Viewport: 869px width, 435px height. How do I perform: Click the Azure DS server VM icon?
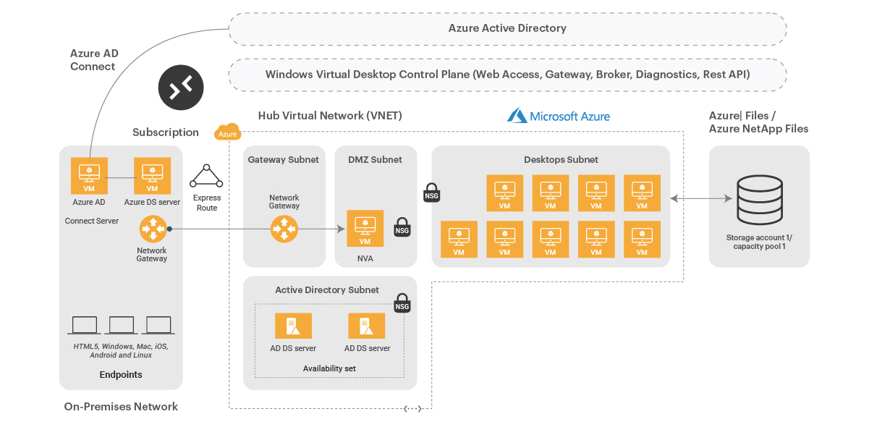pos(152,176)
